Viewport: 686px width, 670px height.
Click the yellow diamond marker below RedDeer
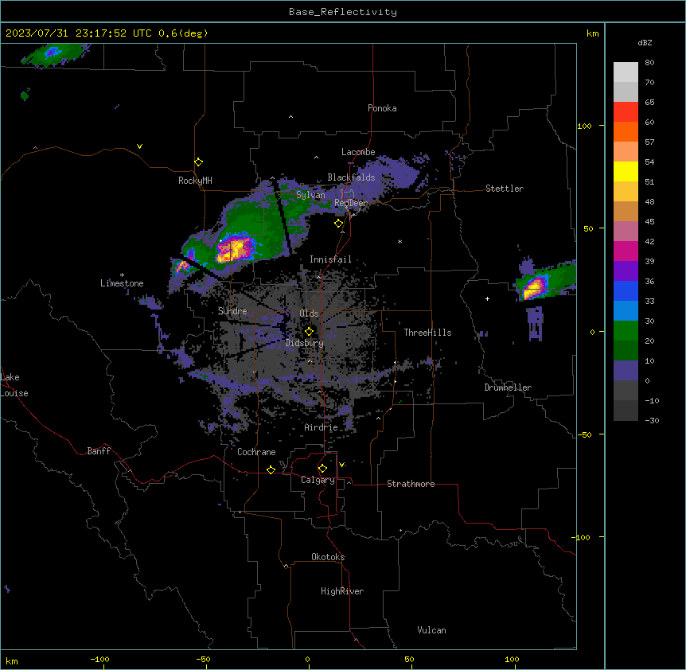point(339,224)
